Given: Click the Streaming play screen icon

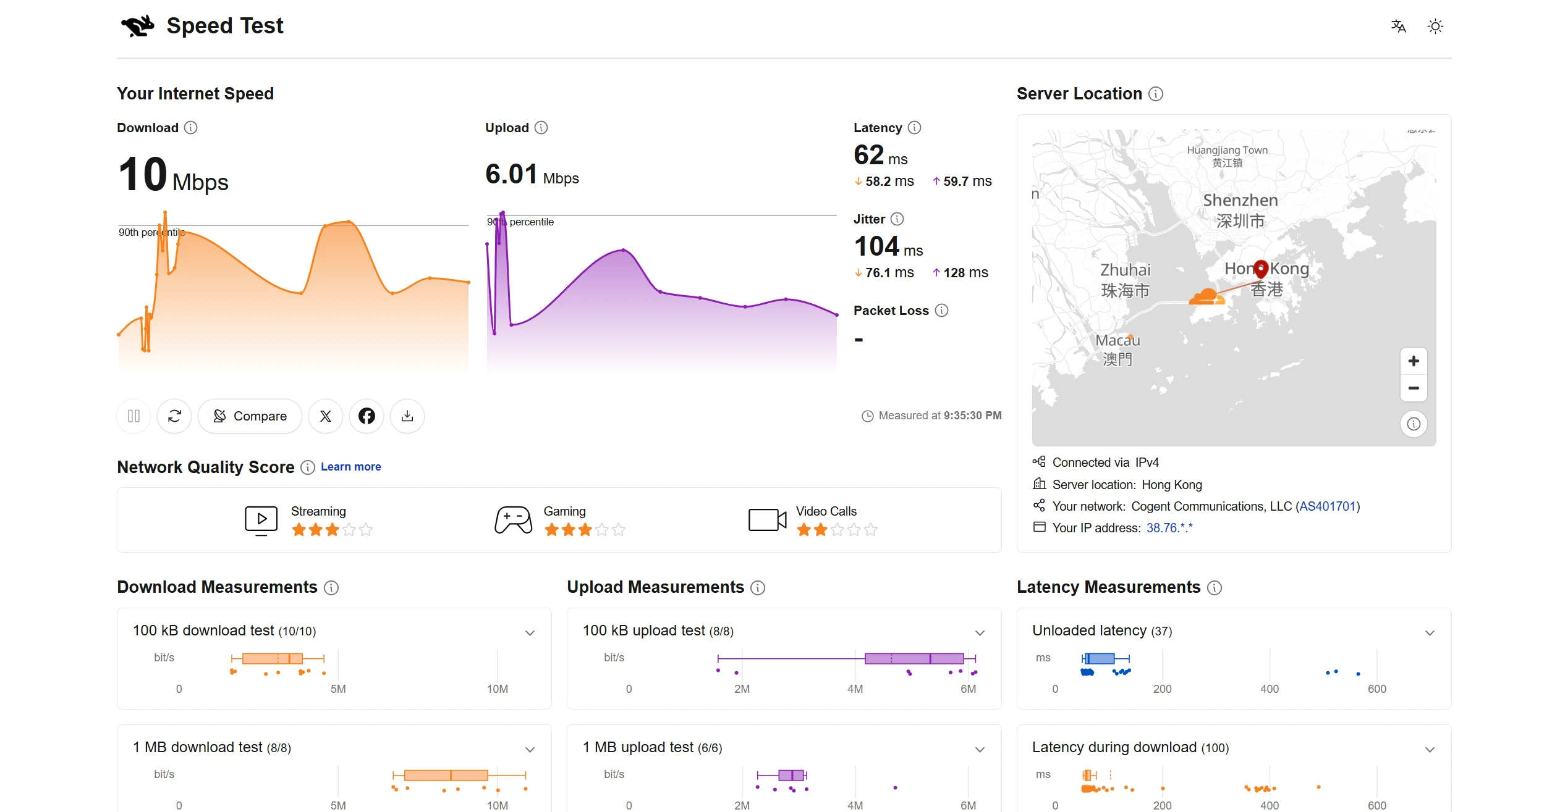Looking at the screenshot, I should (x=261, y=521).
